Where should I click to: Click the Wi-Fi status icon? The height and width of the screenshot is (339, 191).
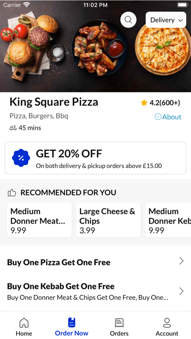pos(26,5)
